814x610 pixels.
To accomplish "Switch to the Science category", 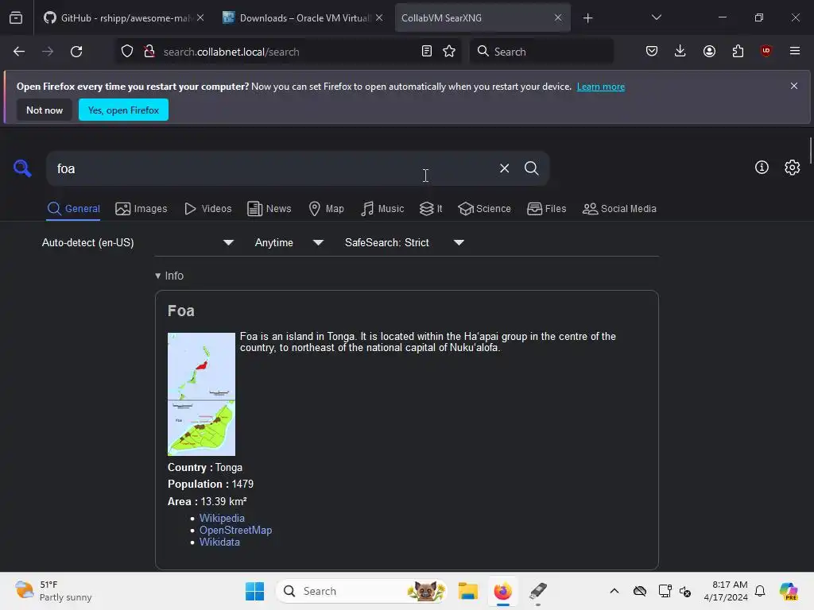I will coord(484,209).
